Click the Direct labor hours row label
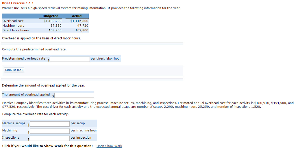 (x=16, y=30)
